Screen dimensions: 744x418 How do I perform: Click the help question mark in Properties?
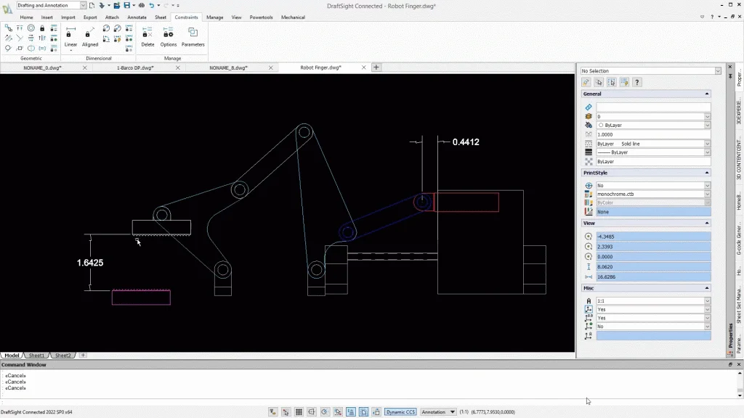[x=637, y=82]
